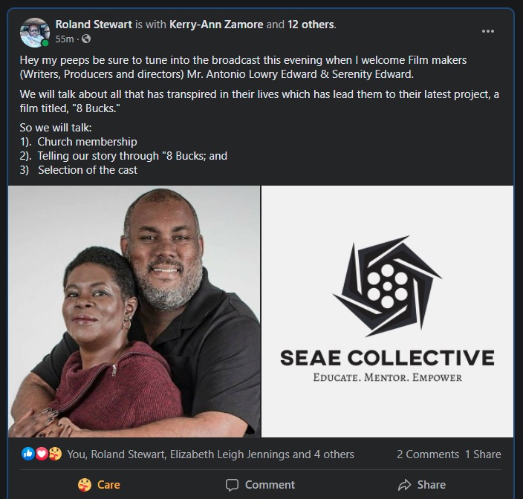Click Roland Stewart's profile picture
Image resolution: width=523 pixels, height=499 pixels.
click(x=34, y=31)
